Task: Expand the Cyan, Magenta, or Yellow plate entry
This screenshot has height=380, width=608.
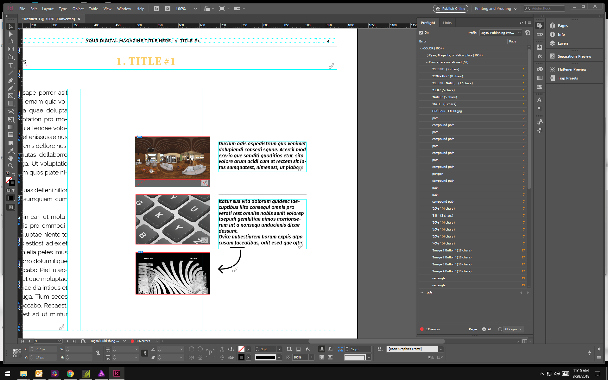Action: pyautogui.click(x=427, y=55)
